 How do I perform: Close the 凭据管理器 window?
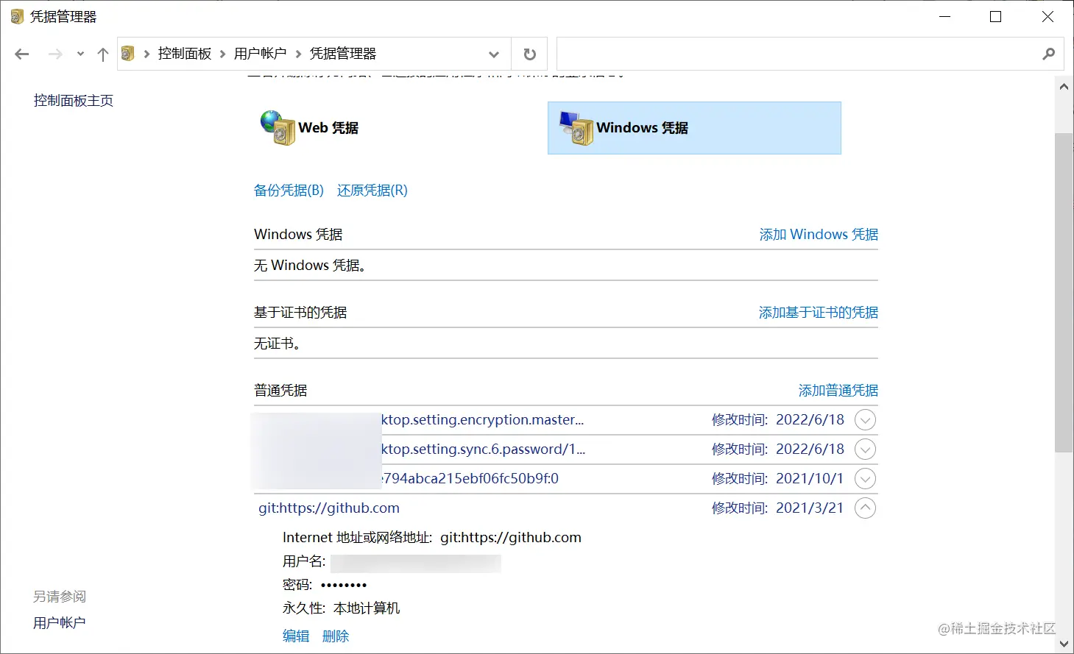click(x=1047, y=17)
